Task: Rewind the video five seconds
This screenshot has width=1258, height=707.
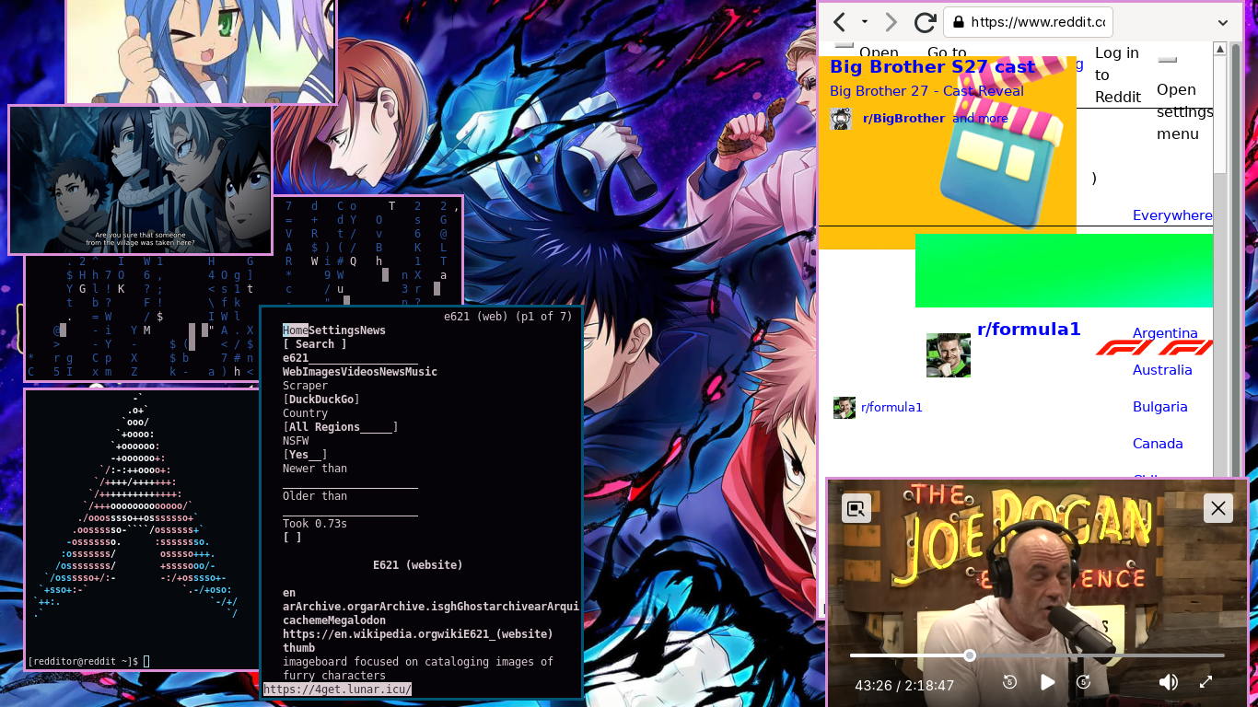Action: pos(1010,682)
